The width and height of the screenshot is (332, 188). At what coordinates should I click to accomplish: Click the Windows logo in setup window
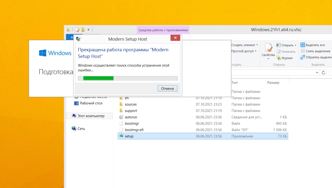43,53
